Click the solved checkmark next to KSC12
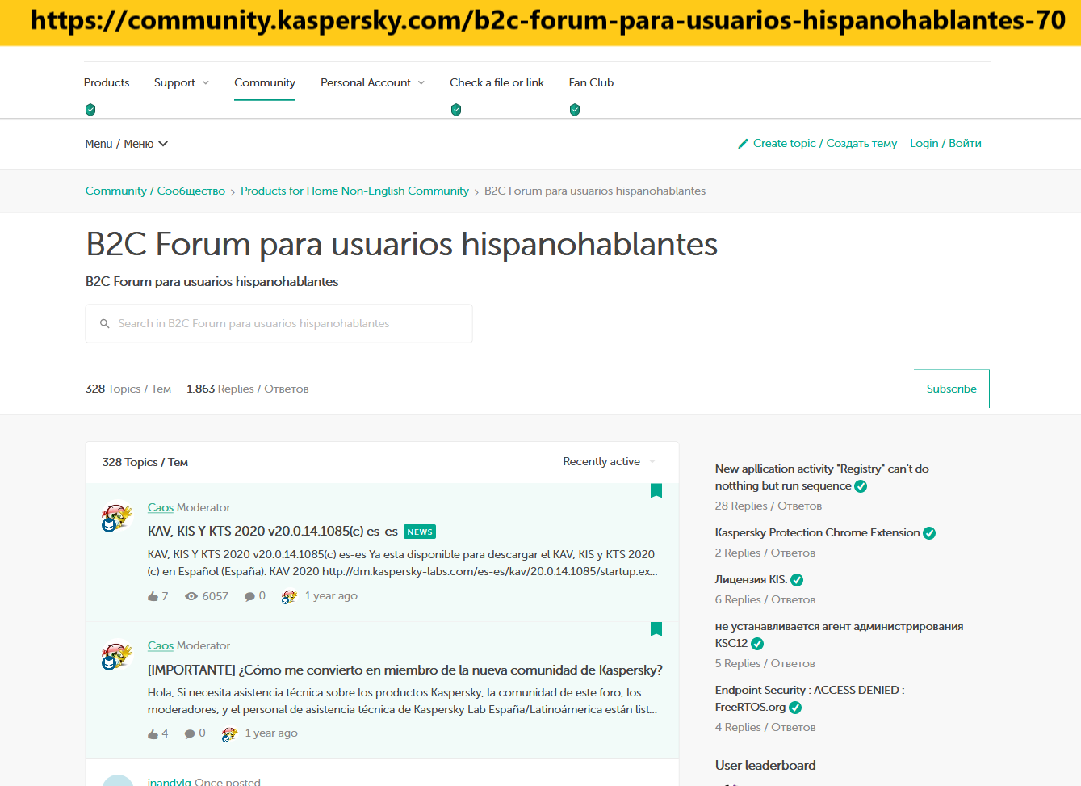 (757, 644)
